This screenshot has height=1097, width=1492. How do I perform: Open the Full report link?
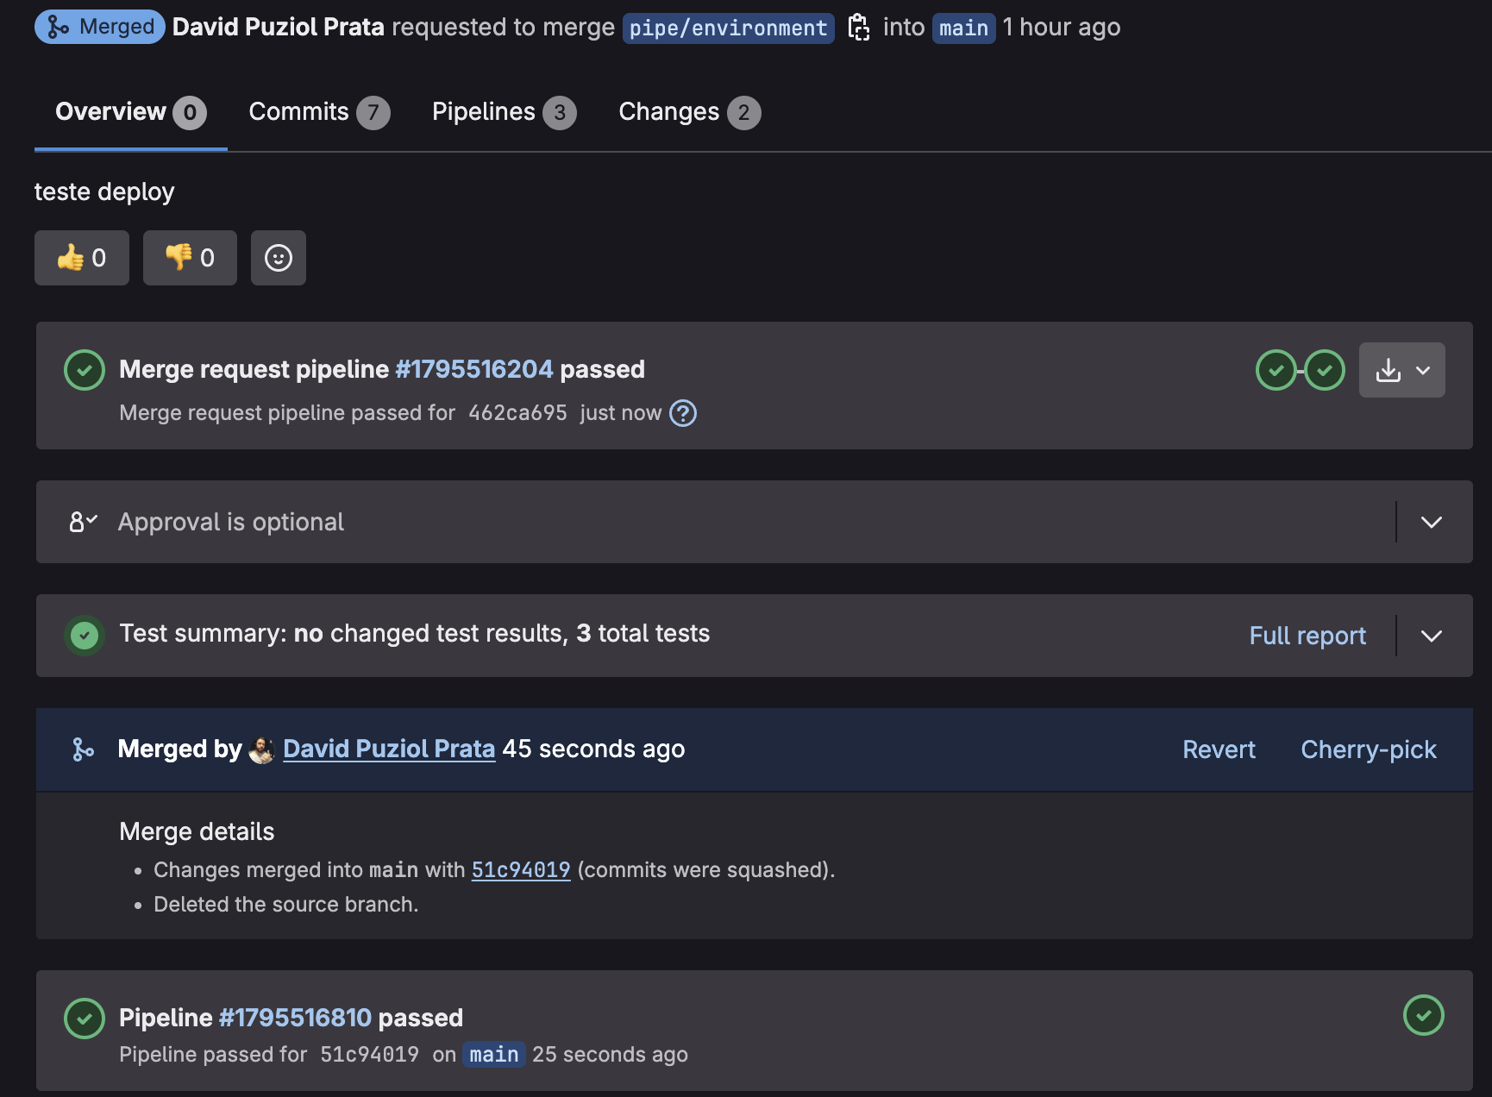1307,636
